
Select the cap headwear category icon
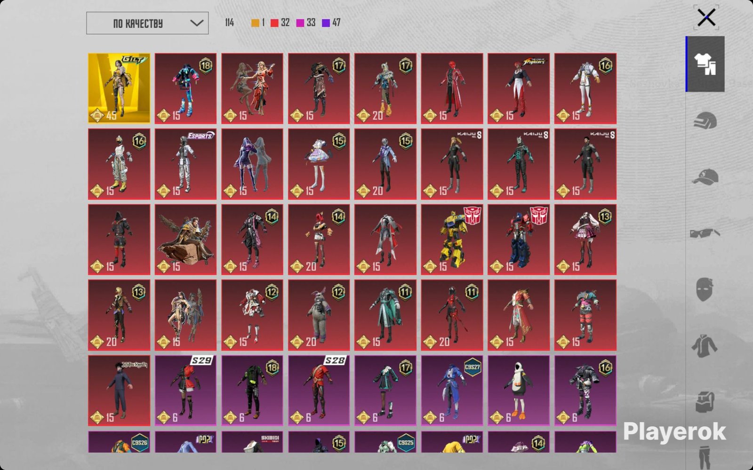coord(705,177)
